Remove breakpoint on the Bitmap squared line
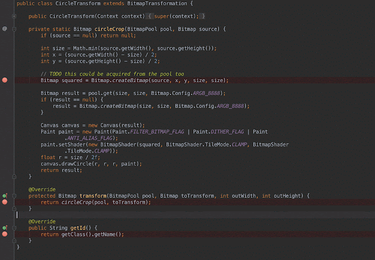This screenshot has height=260, width=375. tap(5, 80)
